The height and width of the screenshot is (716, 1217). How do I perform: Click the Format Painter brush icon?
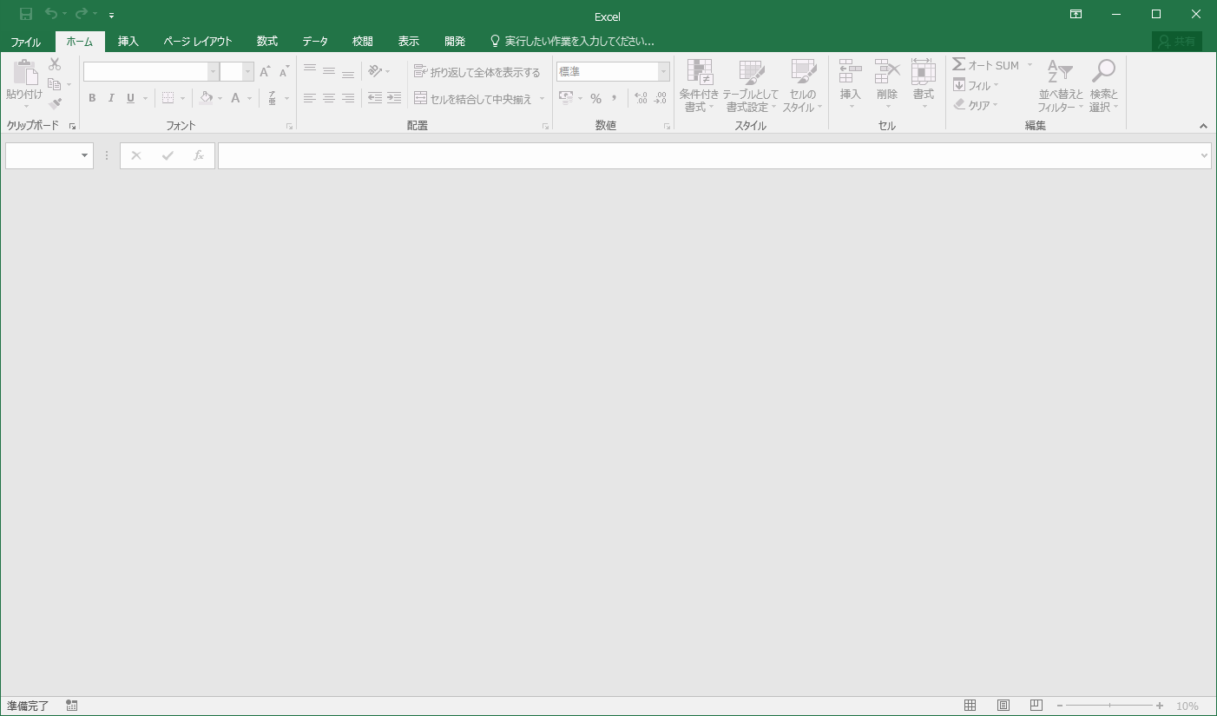click(x=55, y=104)
